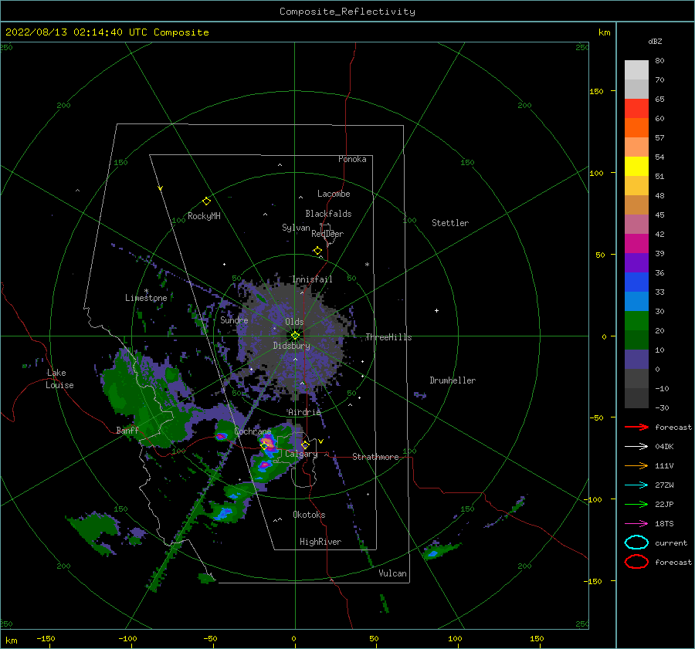The height and width of the screenshot is (649, 695).
Task: Click the -30 value on the dBZ scale
Action: [x=662, y=407]
